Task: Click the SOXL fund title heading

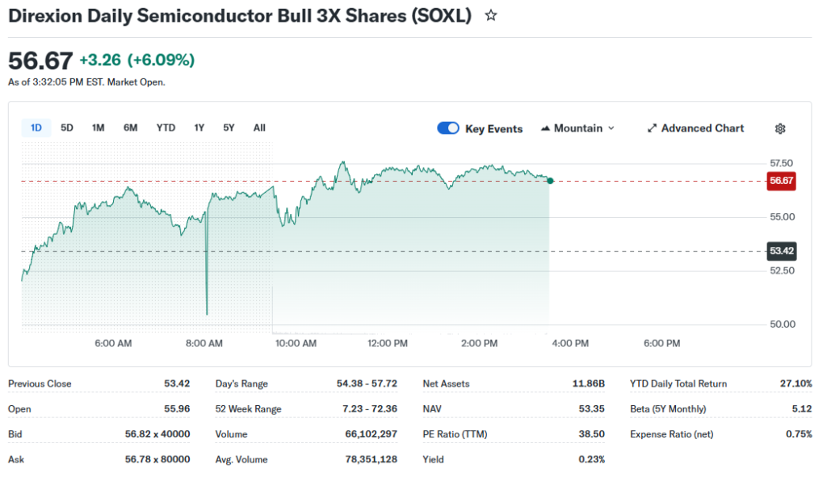Action: point(239,16)
